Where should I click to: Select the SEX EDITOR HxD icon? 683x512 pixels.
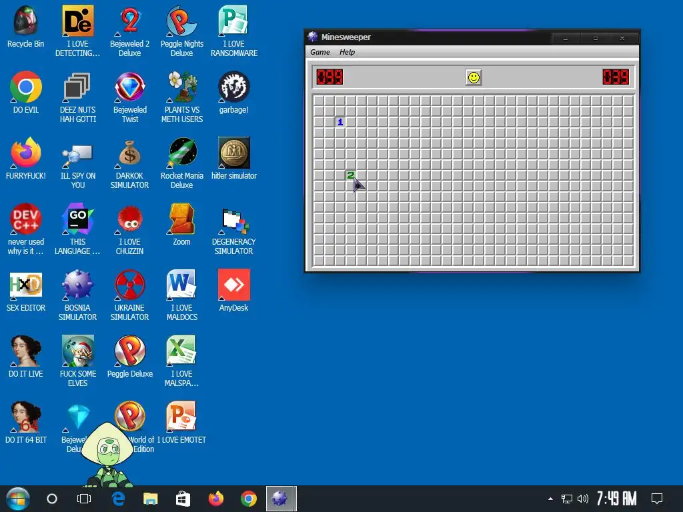click(26, 291)
